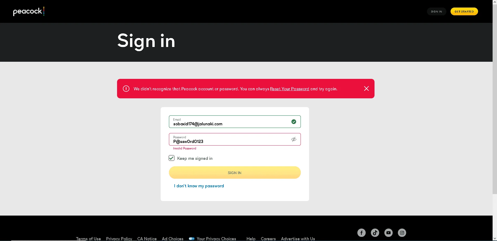Screen dimensions: 497x241
Task: Open Peacock TikTok page icon
Action: (375, 233)
